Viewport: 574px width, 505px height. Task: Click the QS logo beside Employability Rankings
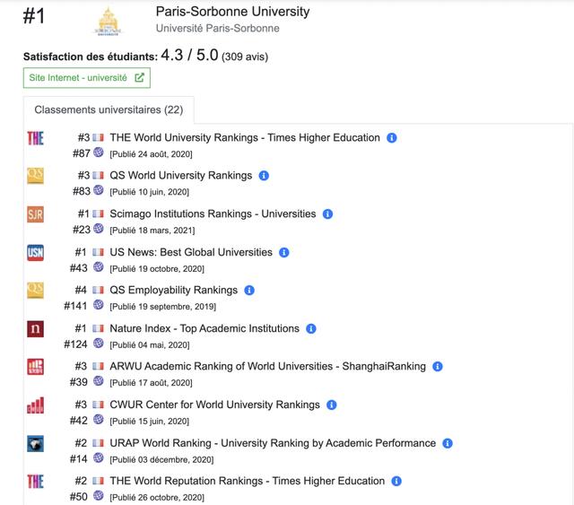pyautogui.click(x=36, y=291)
